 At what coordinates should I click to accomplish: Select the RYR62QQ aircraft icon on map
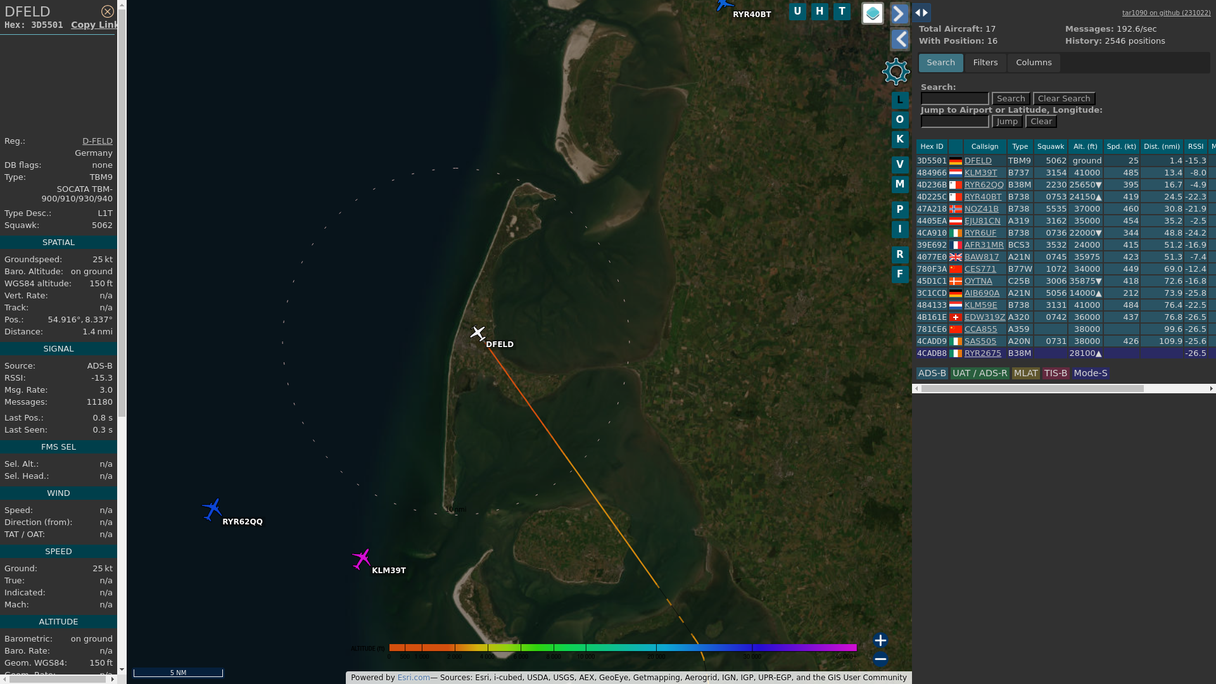[212, 509]
